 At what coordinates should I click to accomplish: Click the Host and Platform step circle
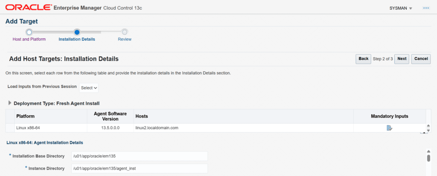(29, 32)
